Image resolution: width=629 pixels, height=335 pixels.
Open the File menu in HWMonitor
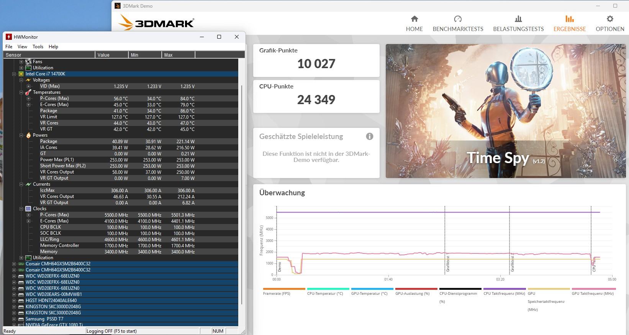coord(9,47)
